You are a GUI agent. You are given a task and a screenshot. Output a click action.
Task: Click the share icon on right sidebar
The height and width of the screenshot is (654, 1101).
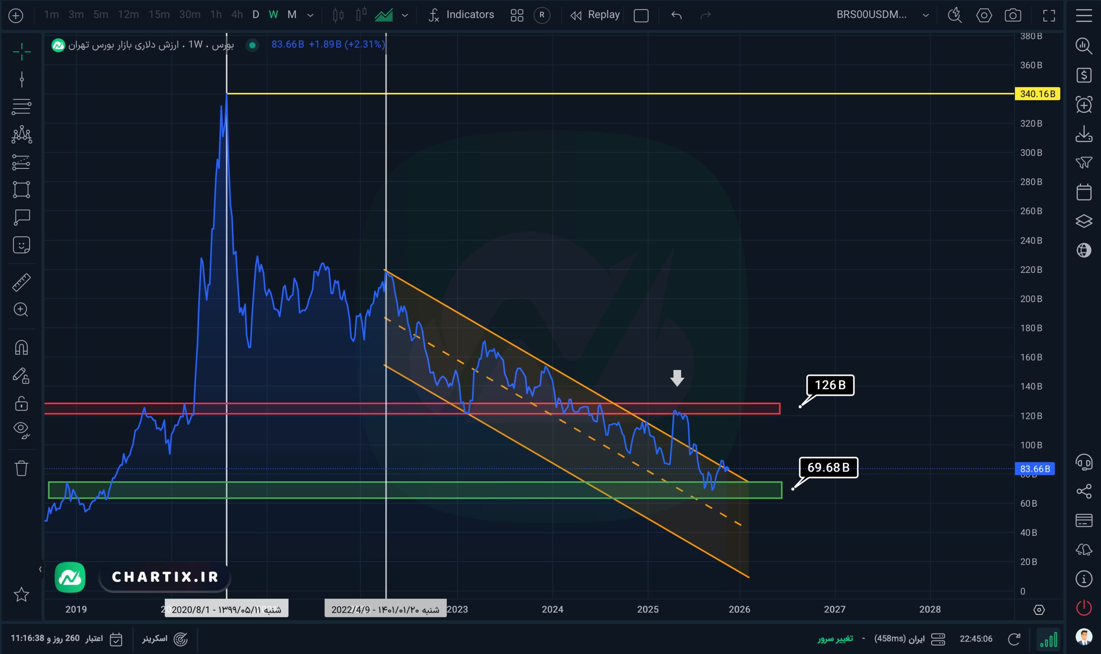1084,491
